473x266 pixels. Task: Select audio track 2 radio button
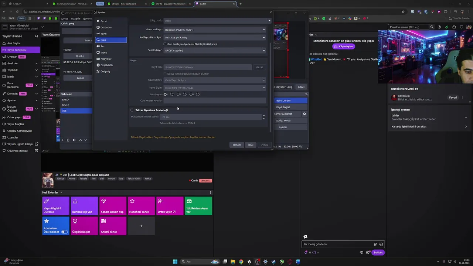tap(172, 95)
